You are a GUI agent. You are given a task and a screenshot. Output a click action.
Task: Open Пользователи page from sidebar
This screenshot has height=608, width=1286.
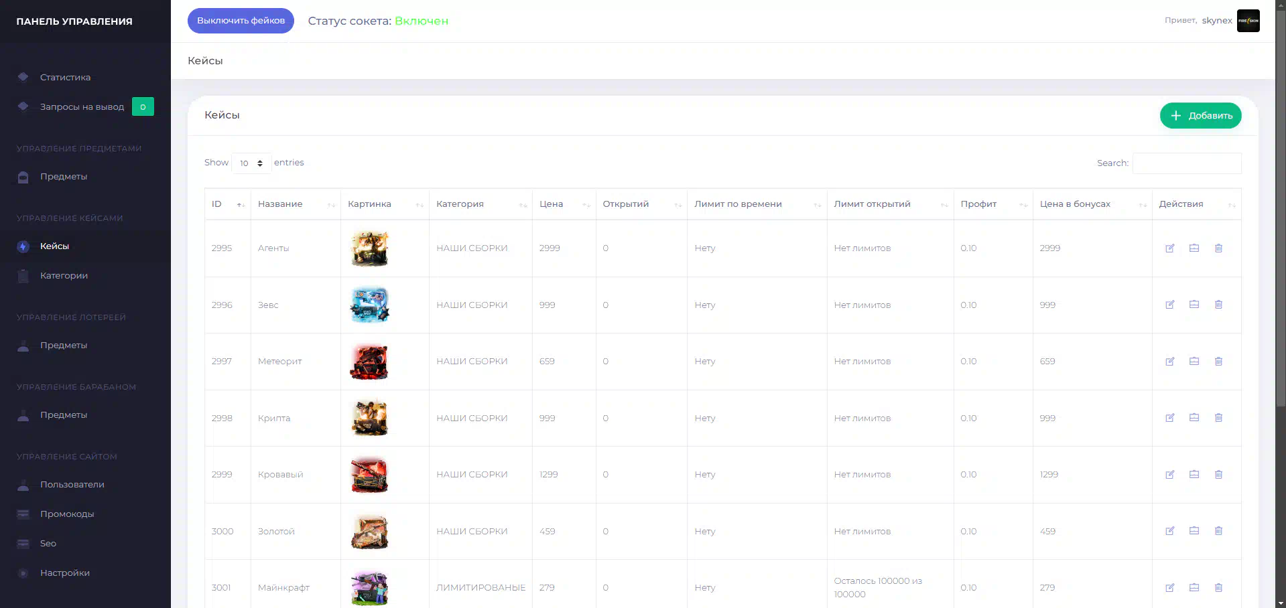tap(72, 484)
